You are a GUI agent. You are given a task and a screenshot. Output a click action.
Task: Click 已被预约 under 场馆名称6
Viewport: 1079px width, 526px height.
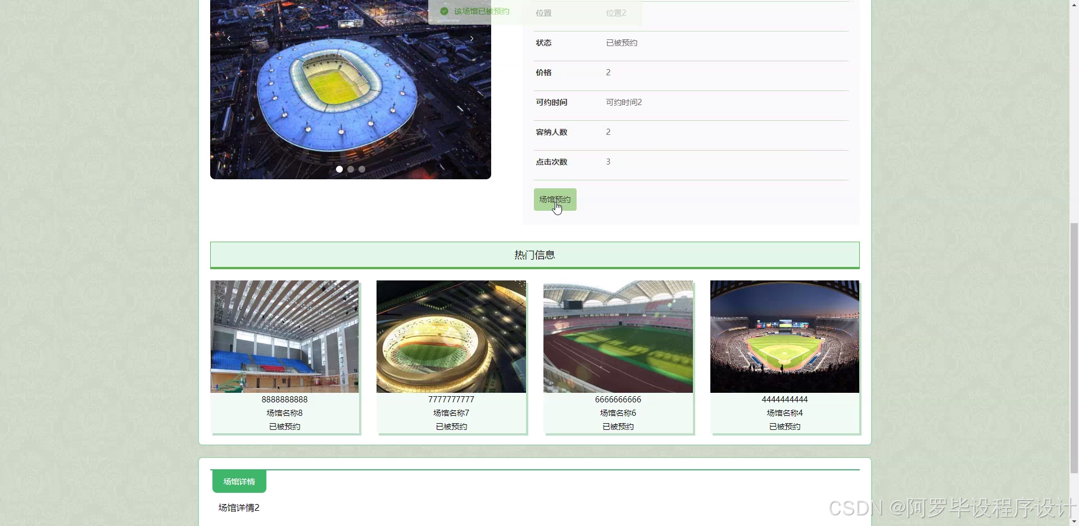tap(618, 427)
